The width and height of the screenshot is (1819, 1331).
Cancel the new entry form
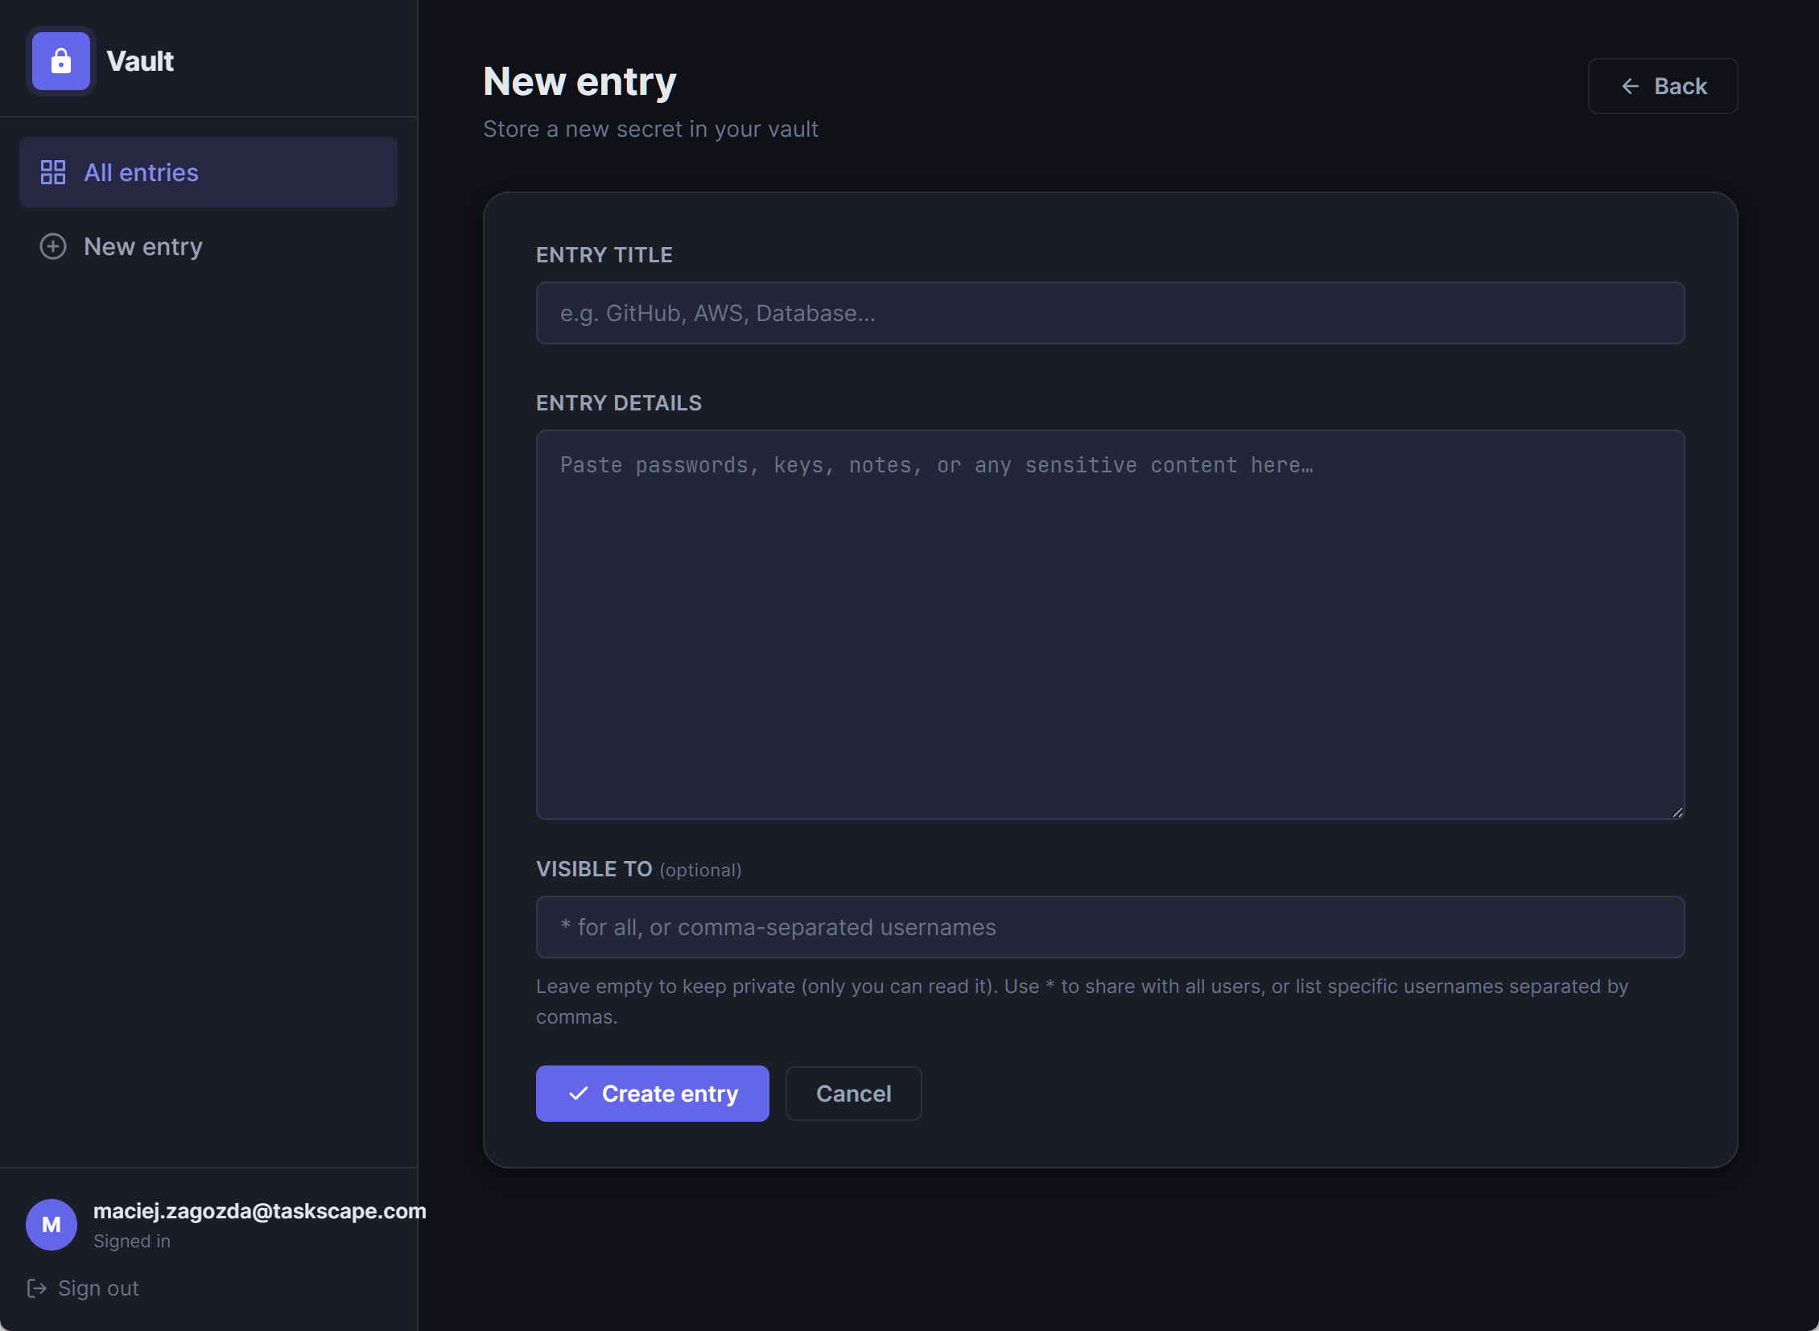click(x=853, y=1094)
